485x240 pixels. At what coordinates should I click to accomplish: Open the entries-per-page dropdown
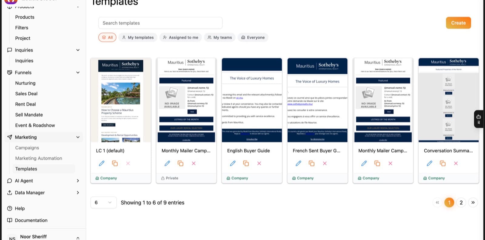coord(103,202)
